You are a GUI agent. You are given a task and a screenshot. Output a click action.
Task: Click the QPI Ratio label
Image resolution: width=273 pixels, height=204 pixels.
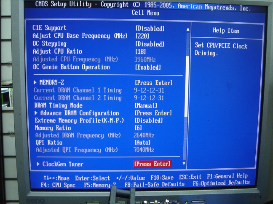click(x=49, y=143)
